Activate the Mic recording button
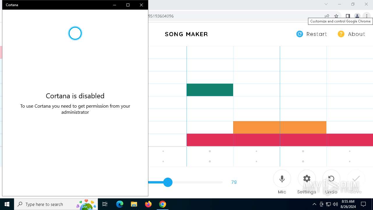 282,179
